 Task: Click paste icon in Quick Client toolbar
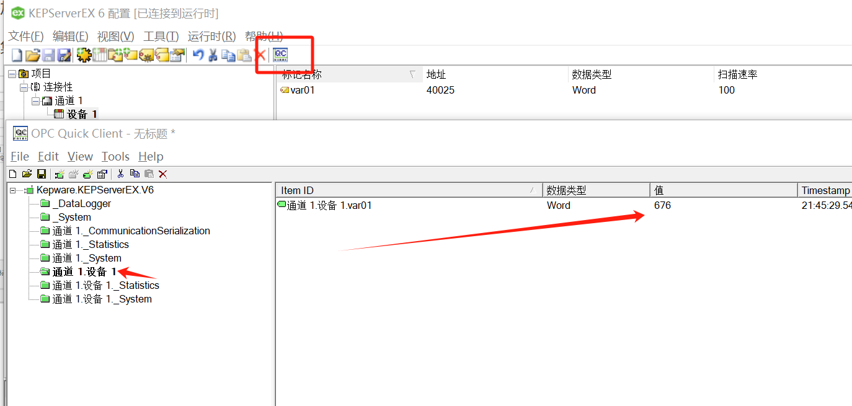pyautogui.click(x=149, y=174)
